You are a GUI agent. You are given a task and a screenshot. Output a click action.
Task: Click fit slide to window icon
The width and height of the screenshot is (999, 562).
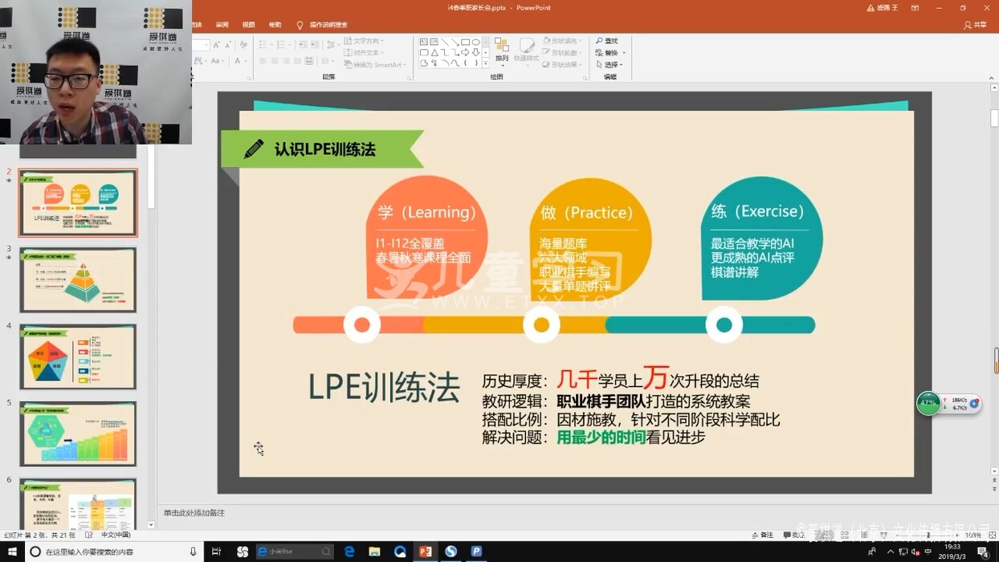[x=993, y=536]
